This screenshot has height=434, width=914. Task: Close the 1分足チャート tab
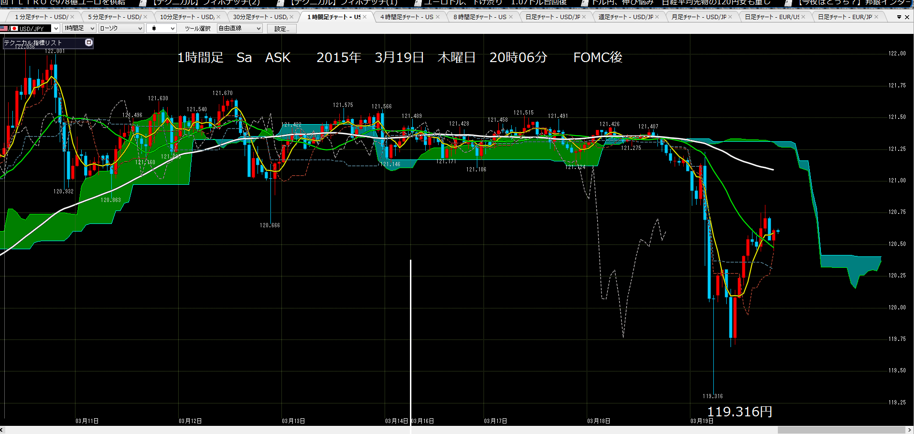[73, 17]
